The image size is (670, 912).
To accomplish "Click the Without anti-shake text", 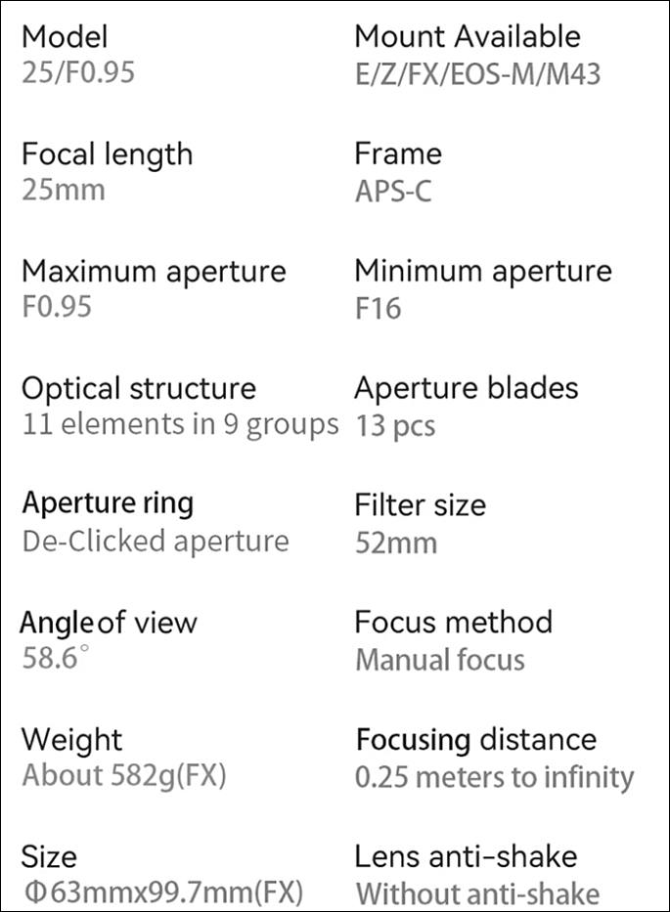I will point(478,894).
